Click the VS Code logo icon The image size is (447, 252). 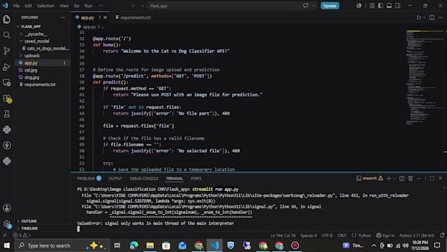pos(5,5)
